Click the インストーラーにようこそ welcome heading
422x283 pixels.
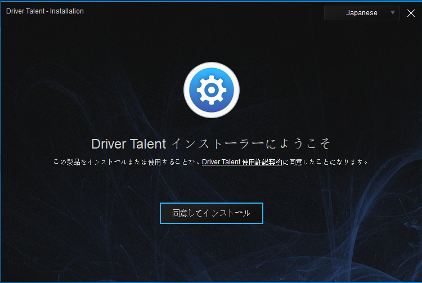[250, 143]
